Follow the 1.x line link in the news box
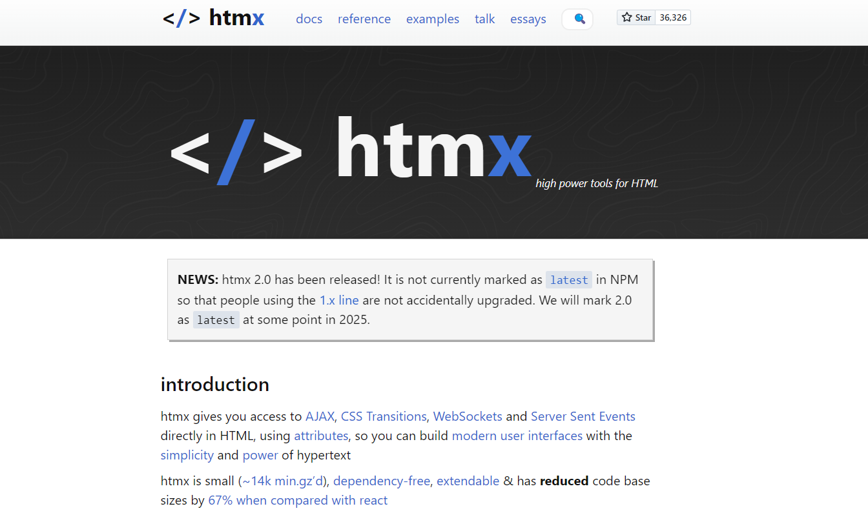868x513 pixels. pos(339,300)
